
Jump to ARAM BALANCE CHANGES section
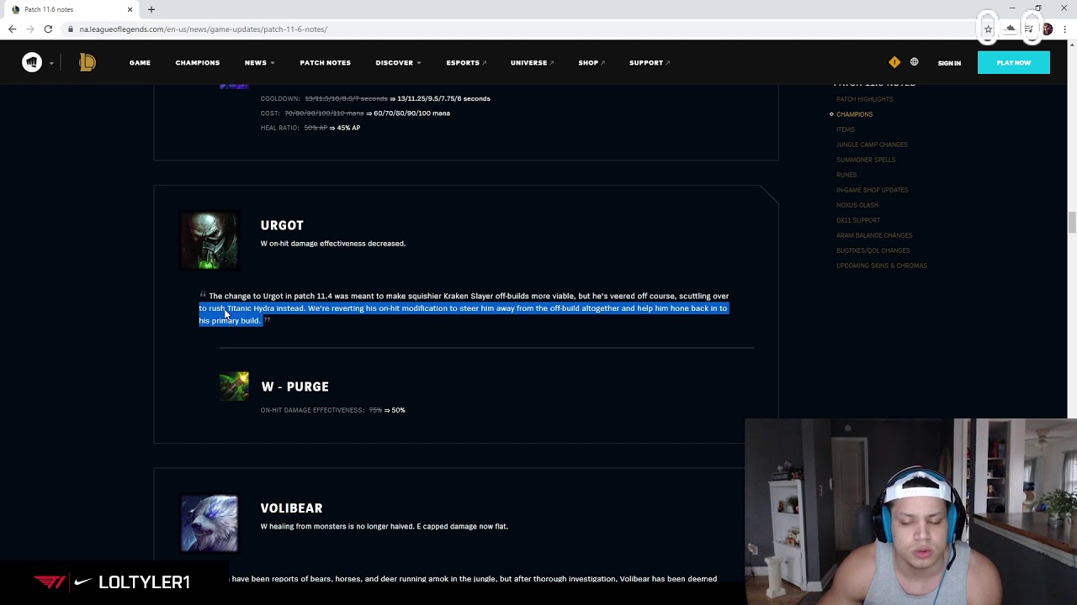874,235
